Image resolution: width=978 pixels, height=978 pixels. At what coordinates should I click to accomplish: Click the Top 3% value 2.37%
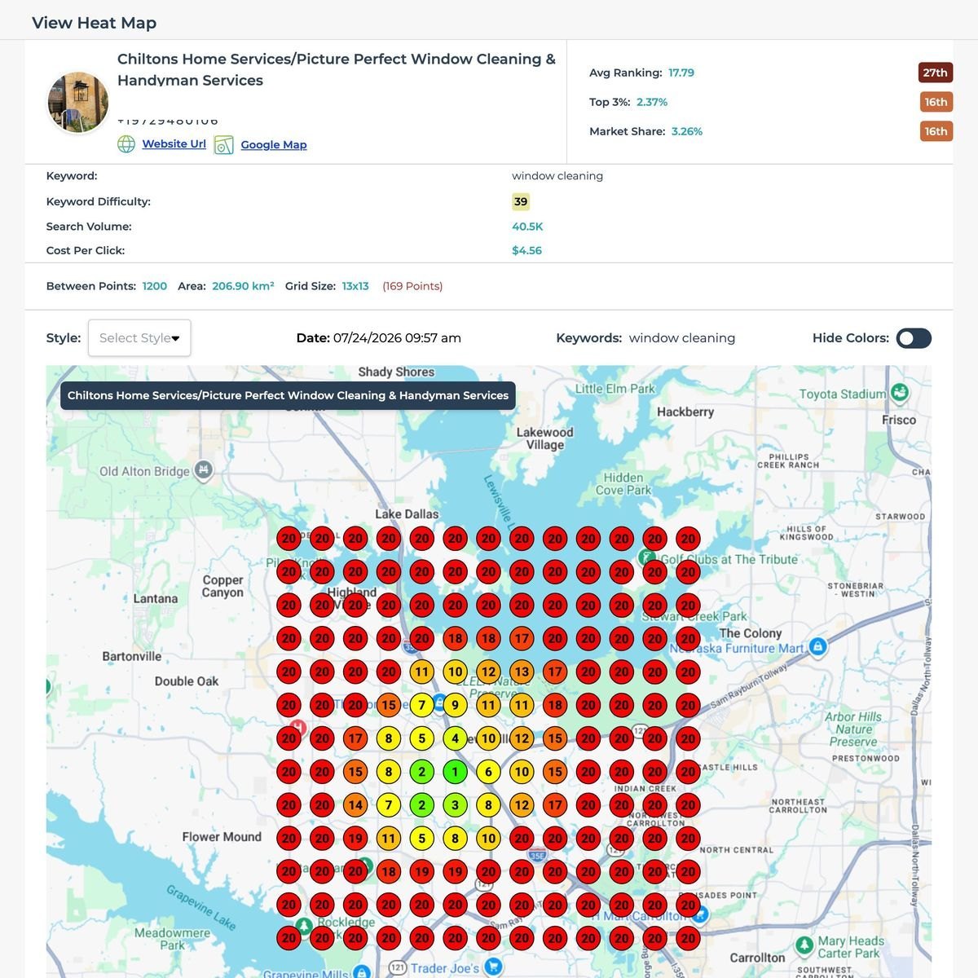pos(652,102)
